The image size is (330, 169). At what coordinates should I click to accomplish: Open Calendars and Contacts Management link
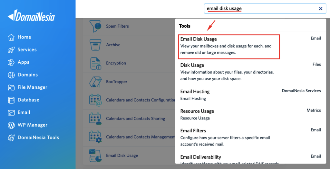coord(141,137)
